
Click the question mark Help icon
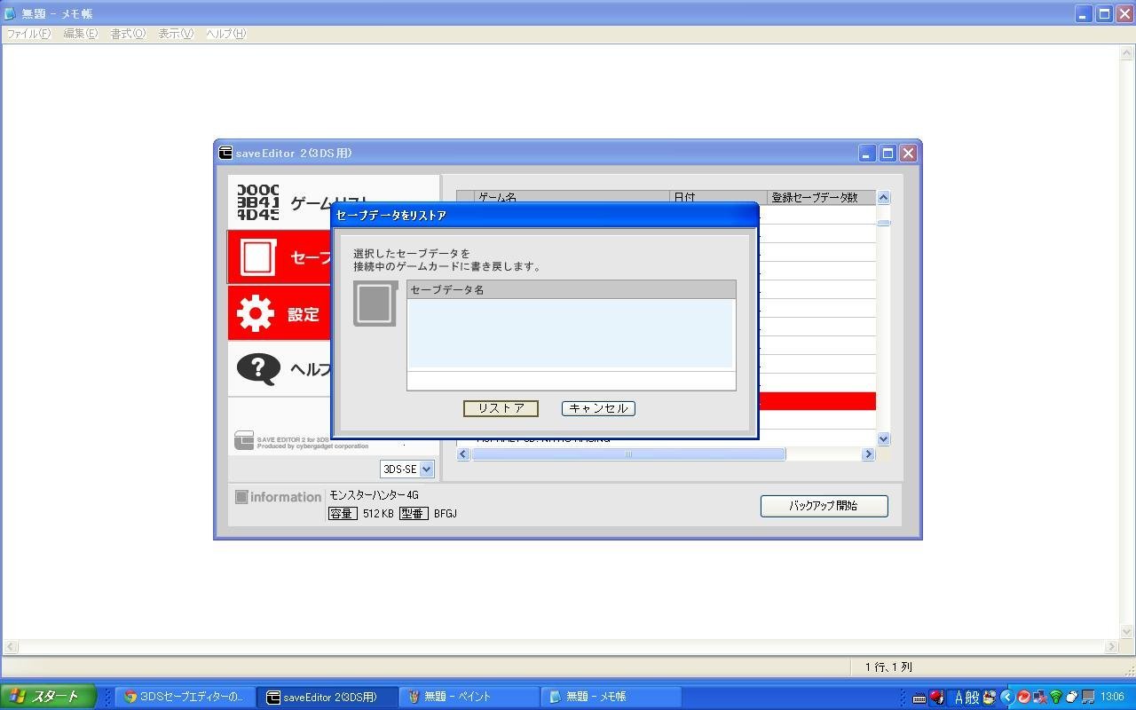coord(258,368)
